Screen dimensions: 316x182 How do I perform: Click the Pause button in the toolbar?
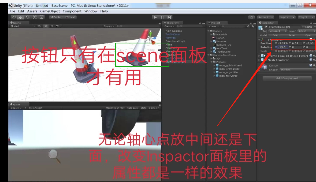(162, 17)
